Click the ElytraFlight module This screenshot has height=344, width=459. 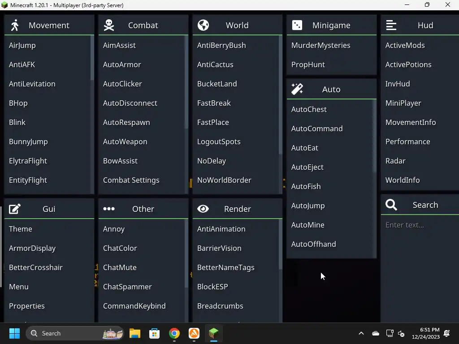48,161
